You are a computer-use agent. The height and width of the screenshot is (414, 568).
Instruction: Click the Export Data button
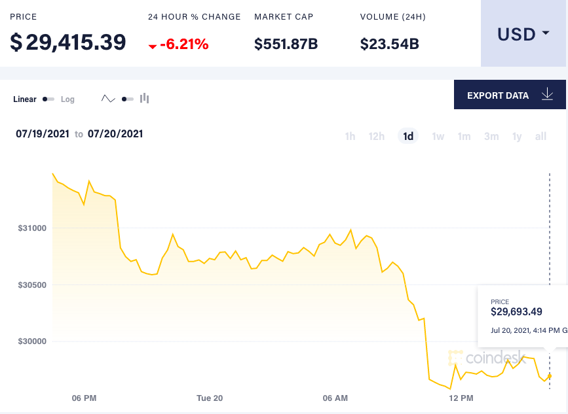pos(497,94)
